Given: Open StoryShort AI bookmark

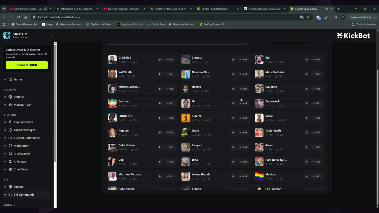Looking at the screenshot, I should pyautogui.click(x=130, y=24).
